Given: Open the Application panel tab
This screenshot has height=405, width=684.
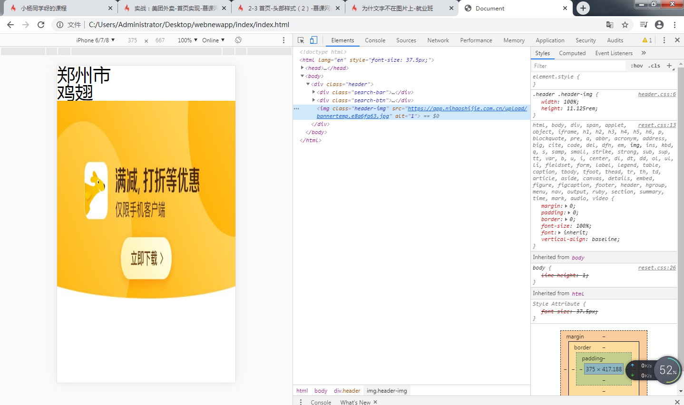Looking at the screenshot, I should tap(550, 40).
